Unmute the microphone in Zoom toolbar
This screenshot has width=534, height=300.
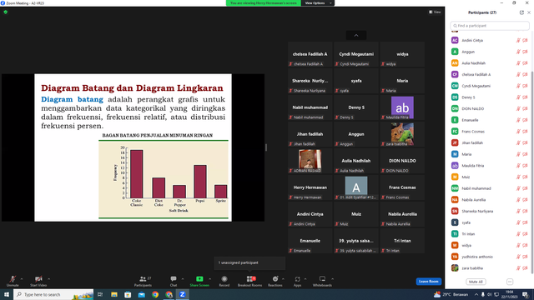click(13, 281)
